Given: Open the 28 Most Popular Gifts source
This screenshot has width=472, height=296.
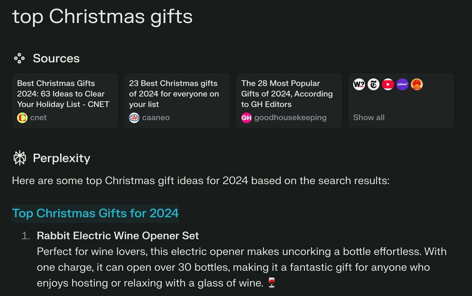Looking at the screenshot, I should [x=287, y=94].
